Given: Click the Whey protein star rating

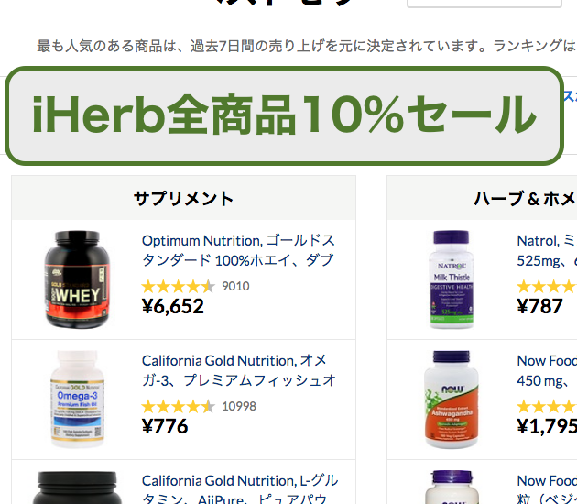Looking at the screenshot, I should click(178, 286).
